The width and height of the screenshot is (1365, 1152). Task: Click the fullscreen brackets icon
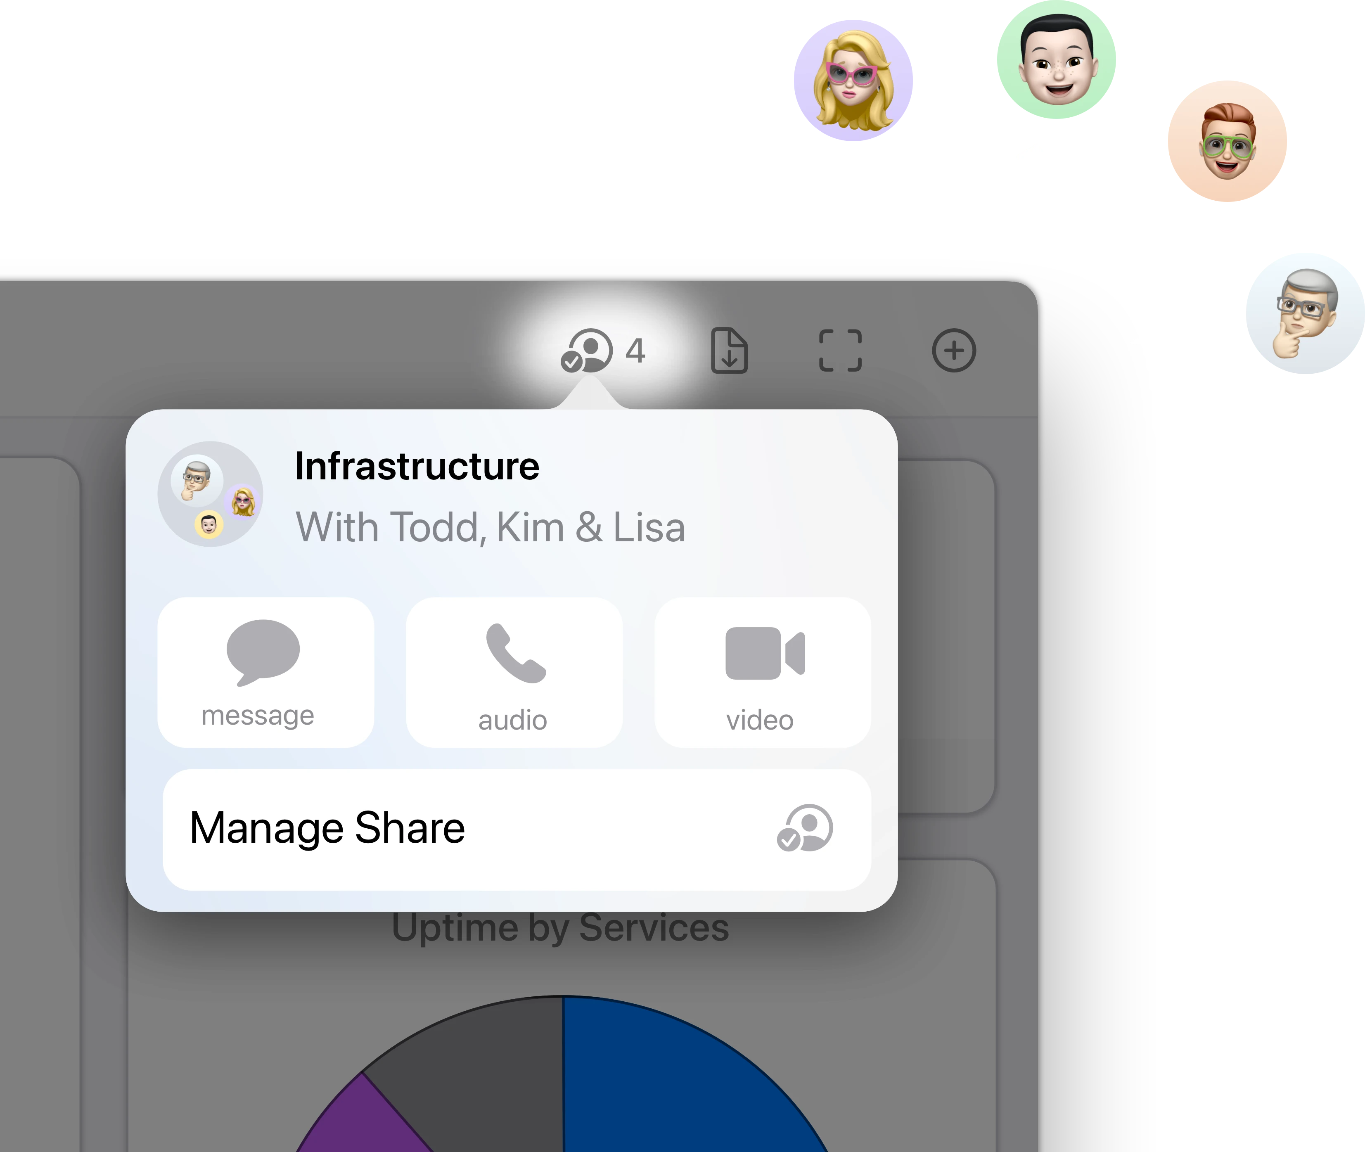click(841, 351)
